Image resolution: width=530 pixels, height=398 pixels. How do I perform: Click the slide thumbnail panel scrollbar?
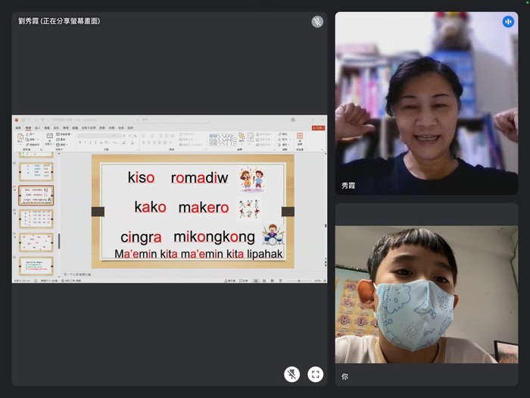(x=59, y=241)
